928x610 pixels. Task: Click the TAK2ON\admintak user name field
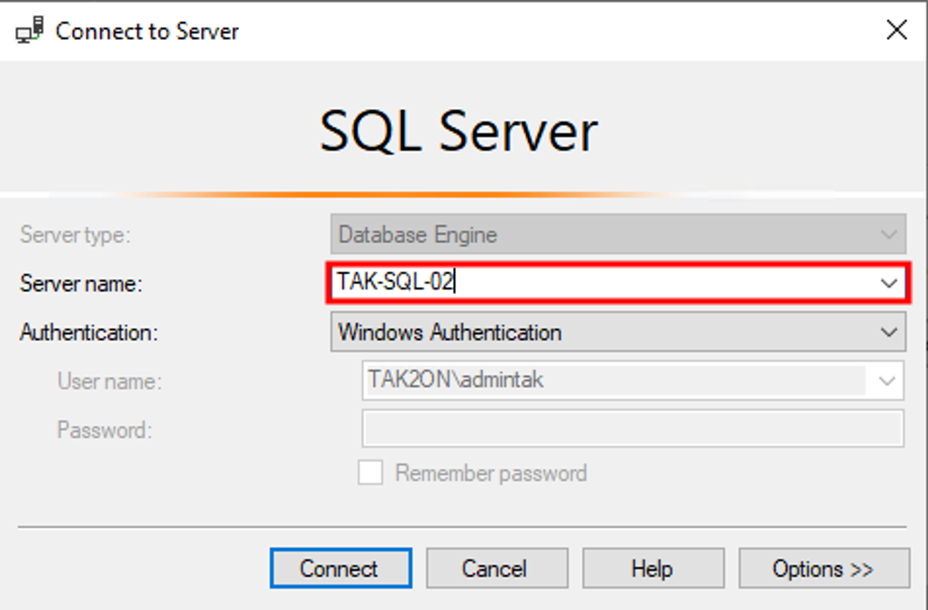[x=612, y=380]
